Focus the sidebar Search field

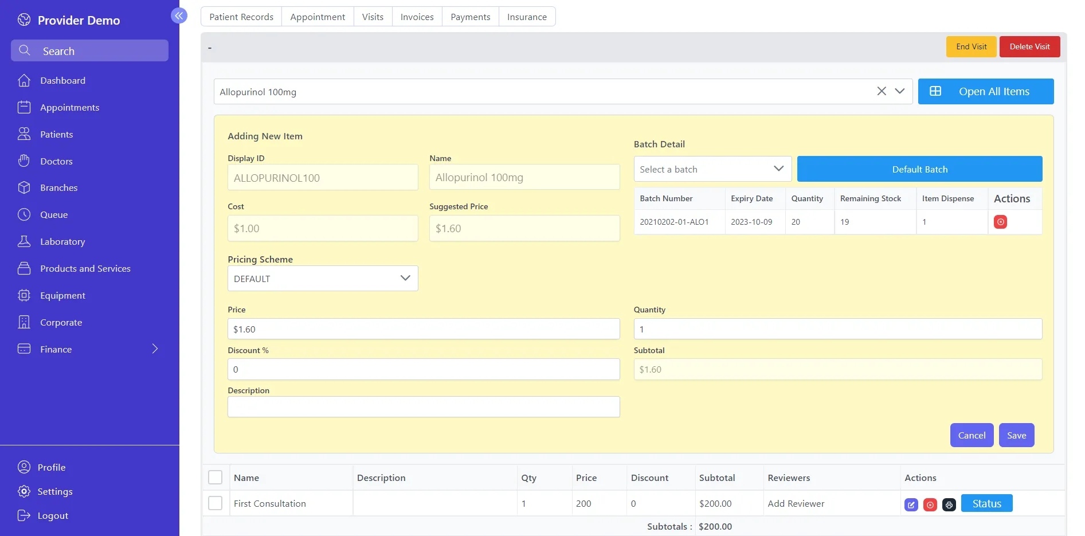pos(89,50)
